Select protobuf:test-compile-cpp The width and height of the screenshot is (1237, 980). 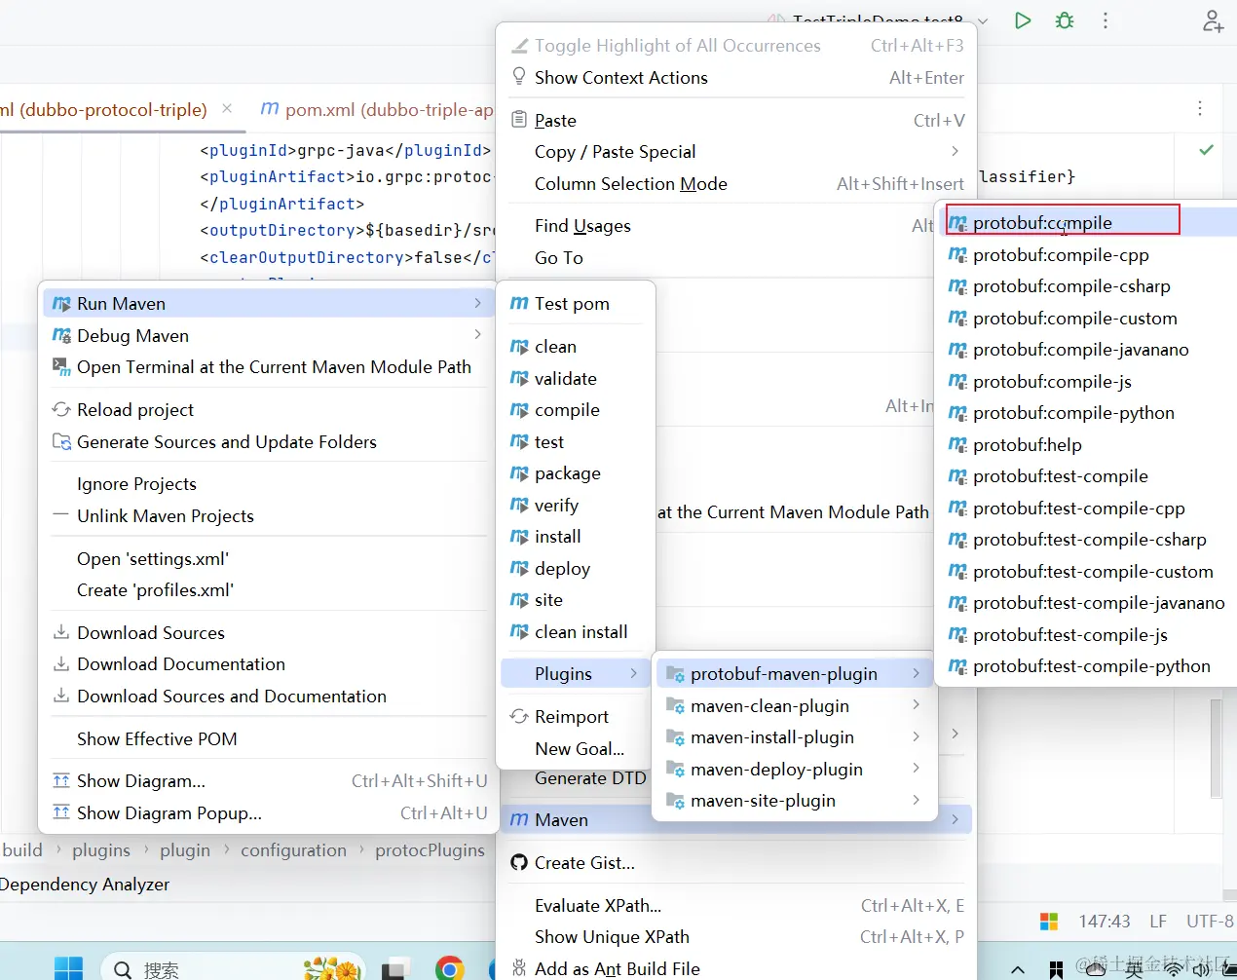click(1088, 509)
